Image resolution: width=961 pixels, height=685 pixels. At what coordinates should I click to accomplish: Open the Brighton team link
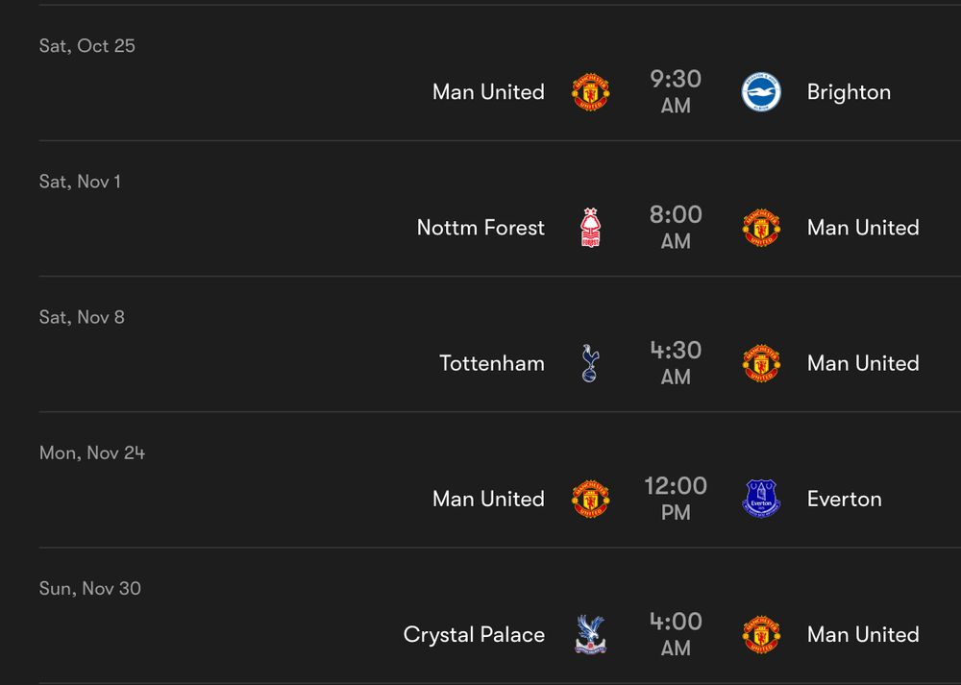[849, 92]
